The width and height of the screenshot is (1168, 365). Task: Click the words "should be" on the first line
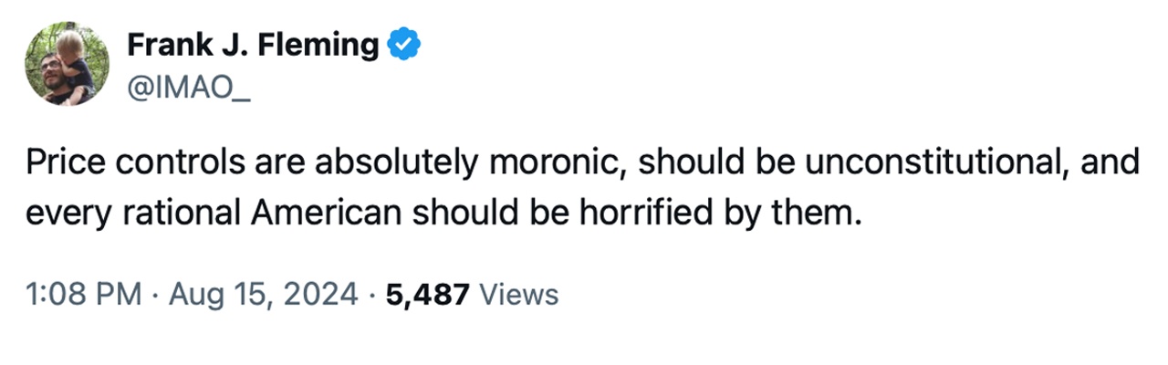[708, 163]
